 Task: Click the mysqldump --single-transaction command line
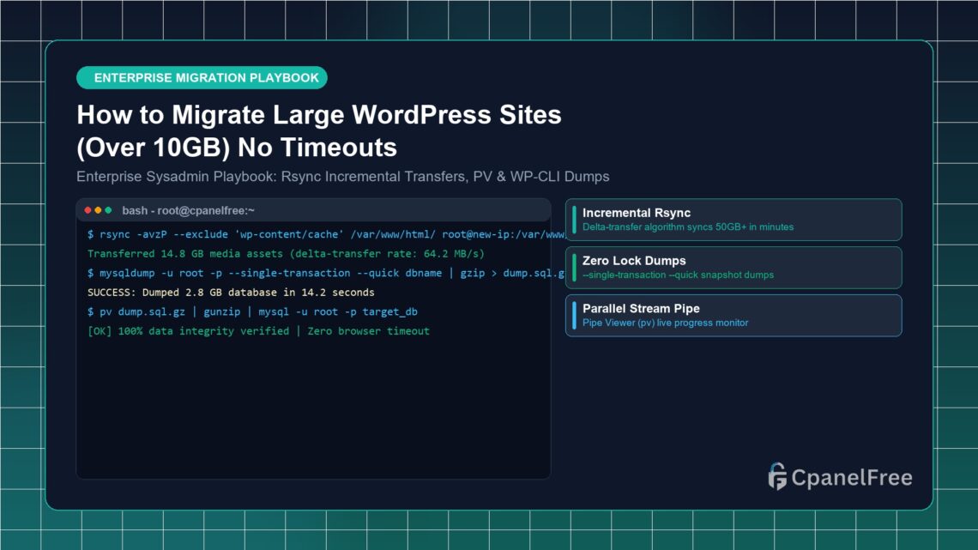pyautogui.click(x=326, y=273)
